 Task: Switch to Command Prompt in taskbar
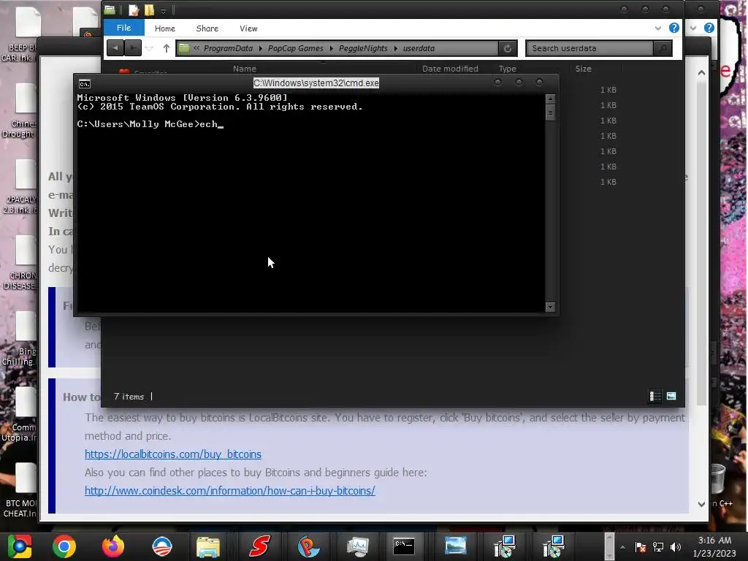point(404,546)
